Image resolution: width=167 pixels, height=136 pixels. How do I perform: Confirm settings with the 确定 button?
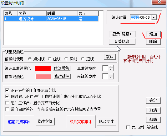click(x=153, y=101)
